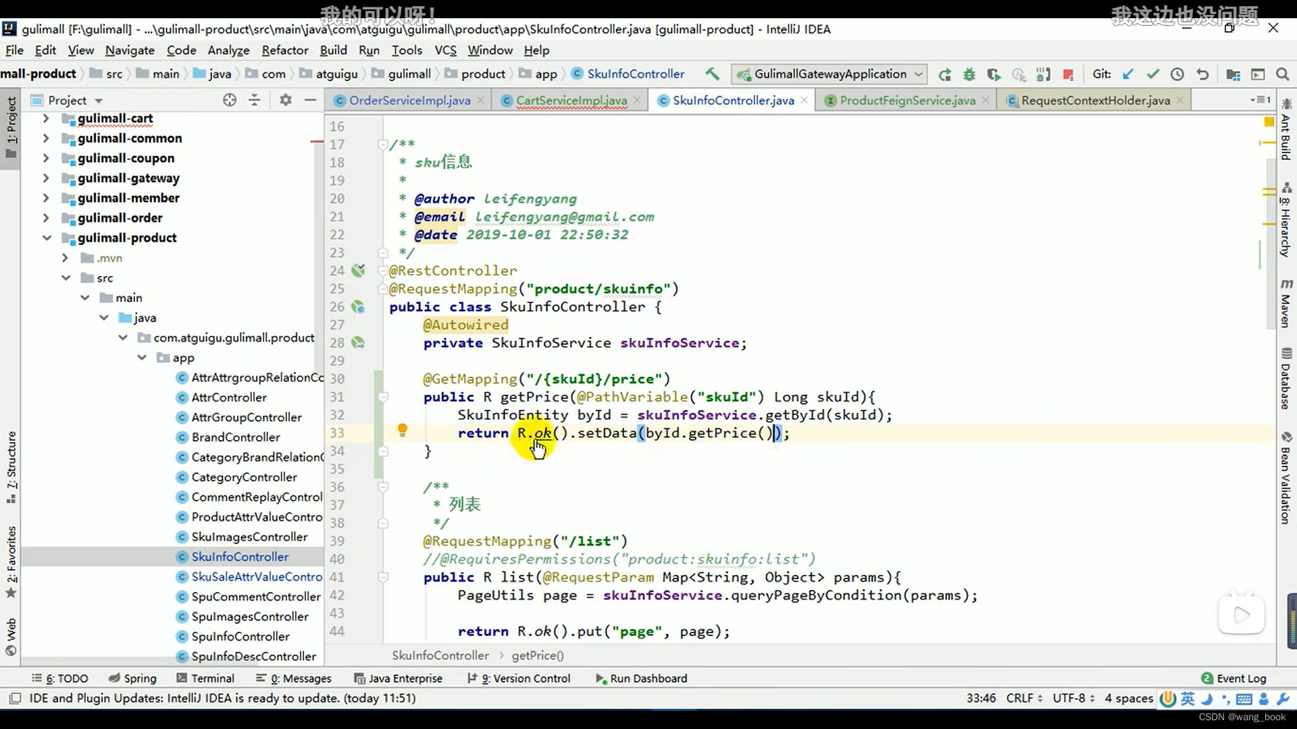Click the red Stop icon
Image resolution: width=1297 pixels, height=729 pixels.
(x=1068, y=74)
